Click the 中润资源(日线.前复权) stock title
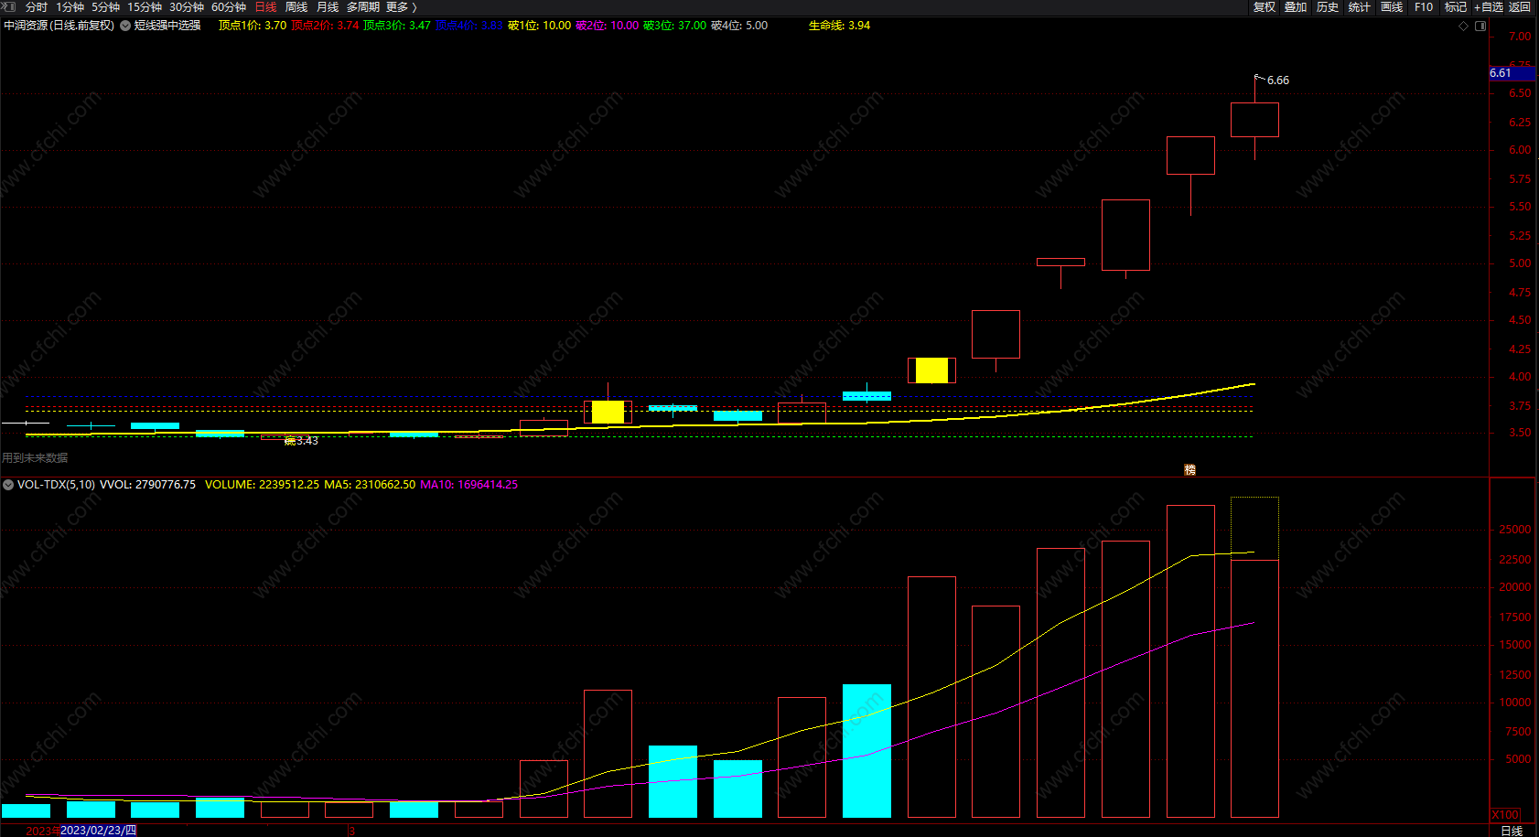Viewport: 1539px width, 837px height. pyautogui.click(x=59, y=26)
